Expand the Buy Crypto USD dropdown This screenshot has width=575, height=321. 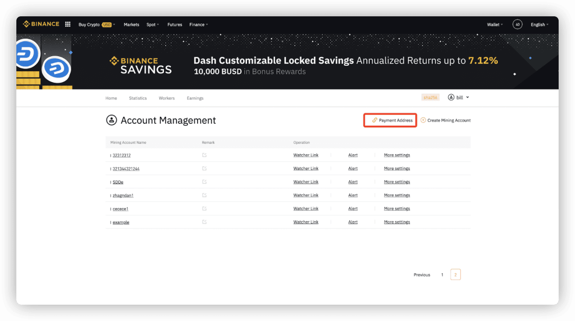[97, 24]
